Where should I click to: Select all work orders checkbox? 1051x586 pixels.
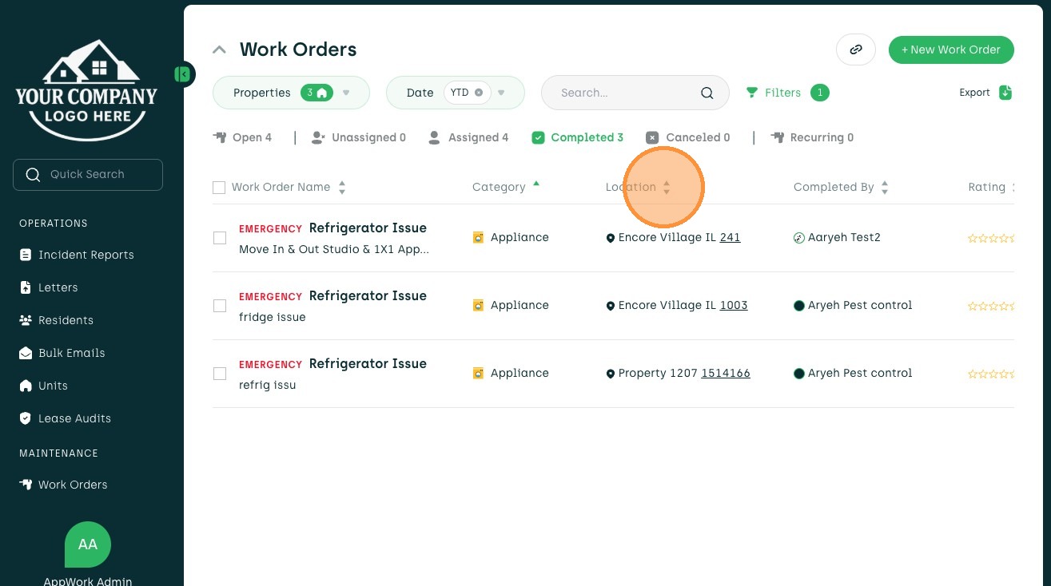219,188
